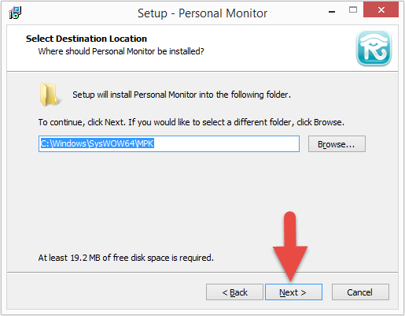Click the setup installer icon in title bar

point(15,13)
